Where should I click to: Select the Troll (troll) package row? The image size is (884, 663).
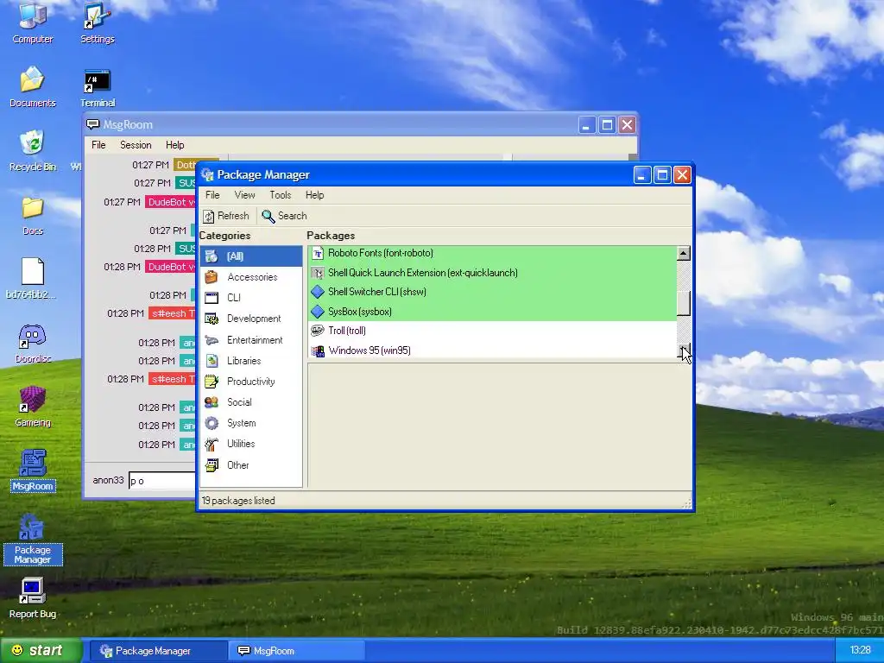(492, 331)
